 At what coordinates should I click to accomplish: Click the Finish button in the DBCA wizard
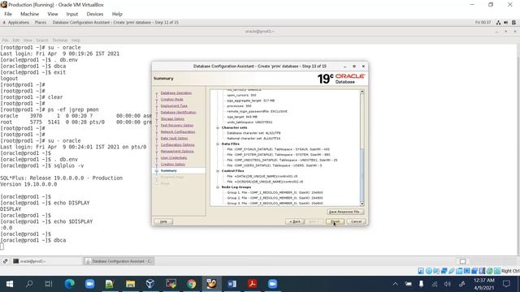(x=335, y=221)
